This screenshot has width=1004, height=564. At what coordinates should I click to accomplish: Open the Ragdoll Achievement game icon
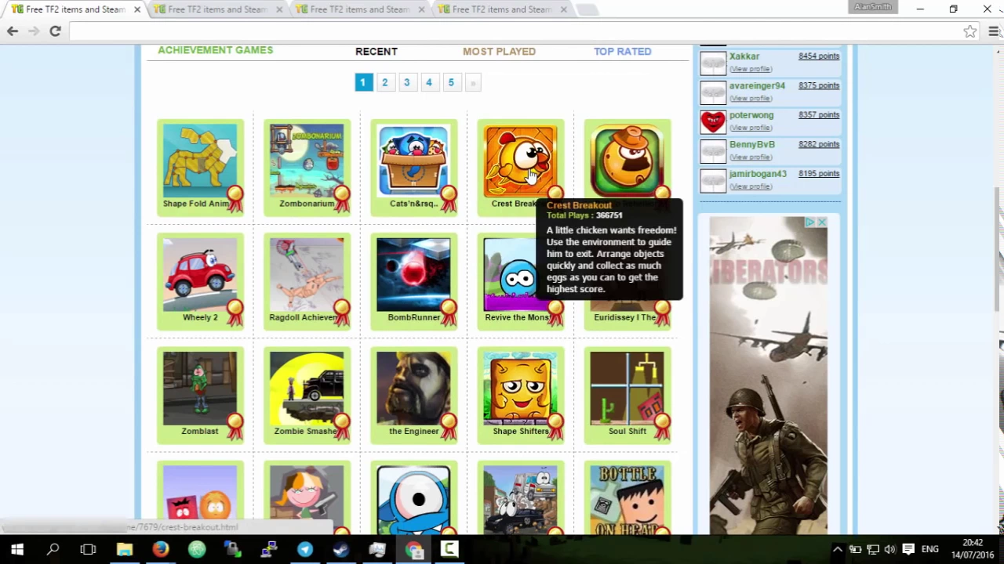[307, 274]
